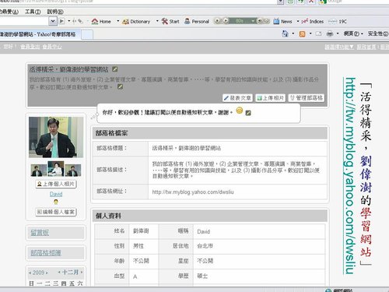Viewport: 389px width, 292px height.
Task: Click the 發表文章 button
Action: click(237, 98)
